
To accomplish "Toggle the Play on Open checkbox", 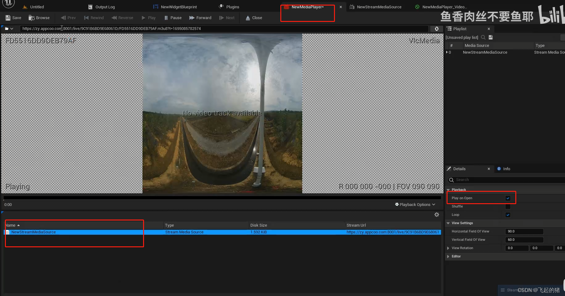I will coord(508,198).
